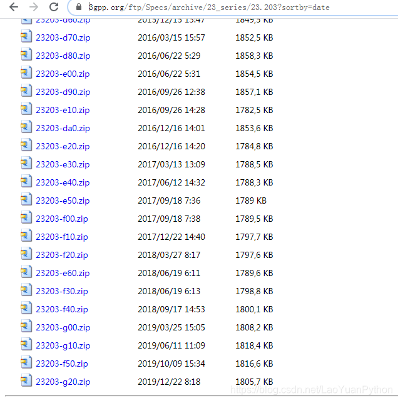Viewport: 398px width, 401px height.
Task: Click the 23203-e60.zip link
Action: click(x=63, y=273)
